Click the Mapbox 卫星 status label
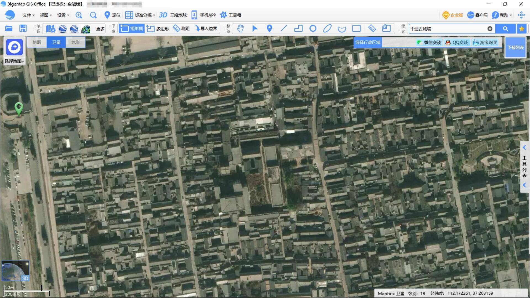 click(x=391, y=293)
